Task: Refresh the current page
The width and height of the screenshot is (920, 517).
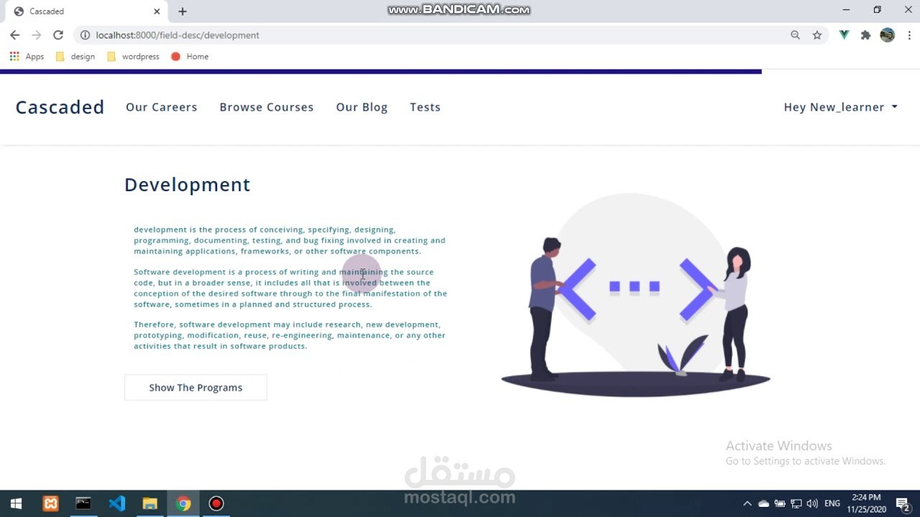Action: click(58, 34)
